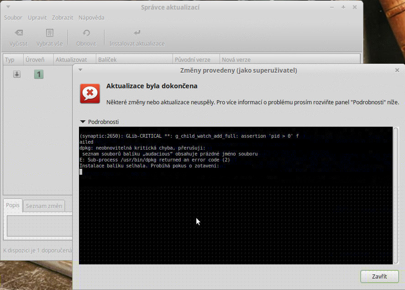The width and height of the screenshot is (405, 290).
Task: Click the Vyčistit (clear) toolbar icon
Action: (x=18, y=33)
